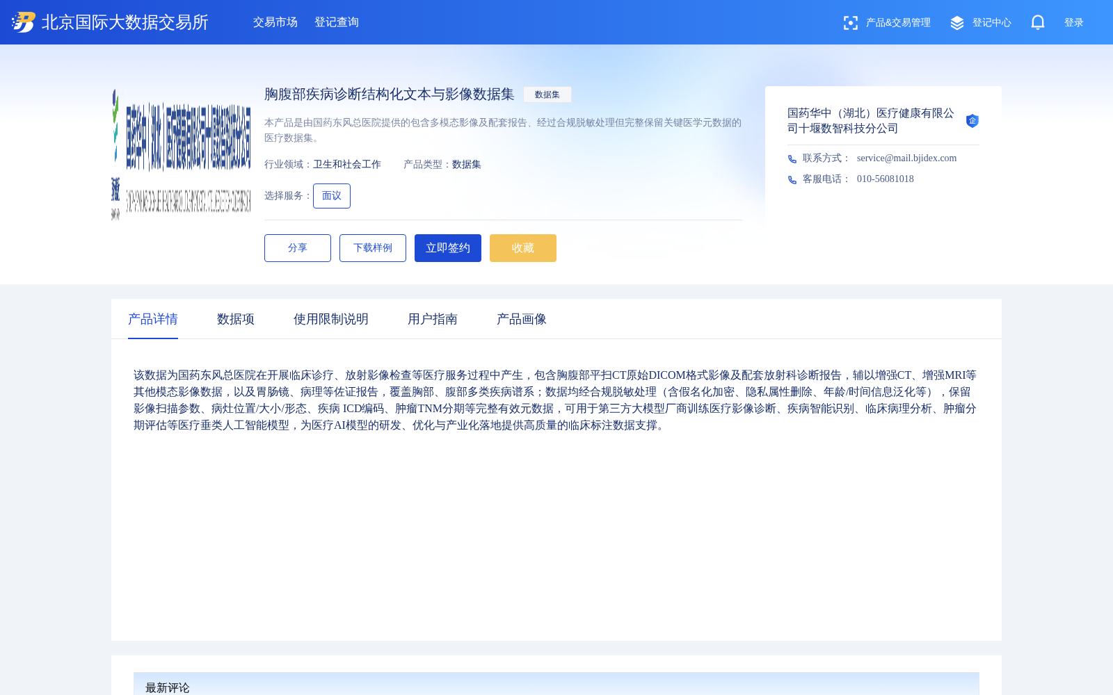Click the 分享 button
The width and height of the screenshot is (1113, 695).
click(298, 248)
